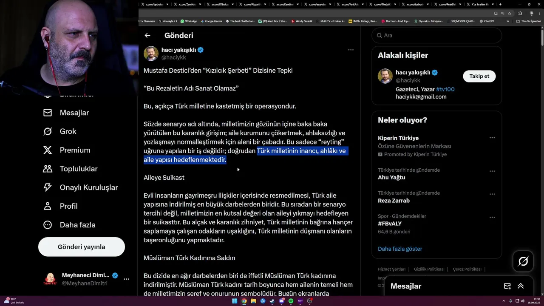Open the Google Gemini bookmark

click(211, 21)
